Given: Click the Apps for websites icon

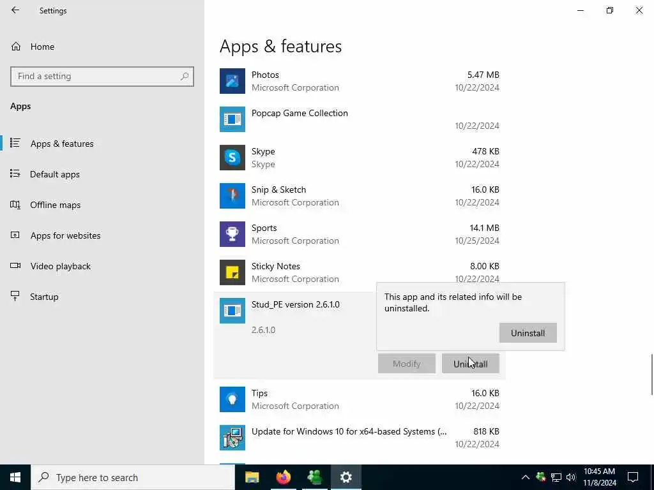Looking at the screenshot, I should (15, 235).
